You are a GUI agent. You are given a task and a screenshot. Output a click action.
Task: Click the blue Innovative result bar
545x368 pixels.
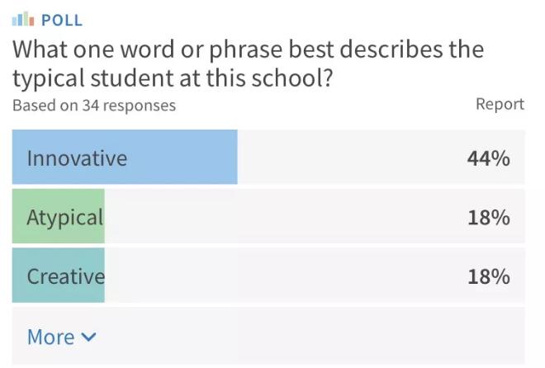[x=182, y=158]
